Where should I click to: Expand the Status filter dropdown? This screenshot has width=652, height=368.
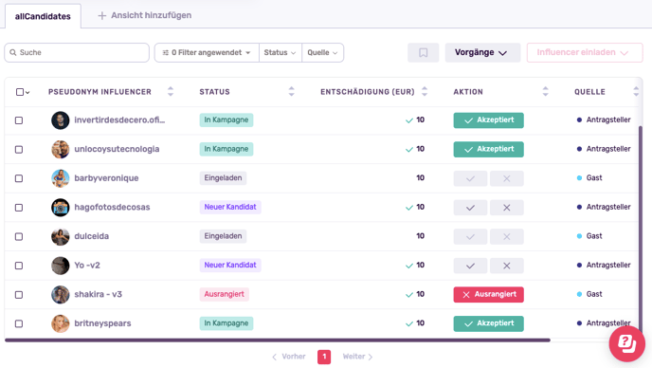click(x=280, y=52)
